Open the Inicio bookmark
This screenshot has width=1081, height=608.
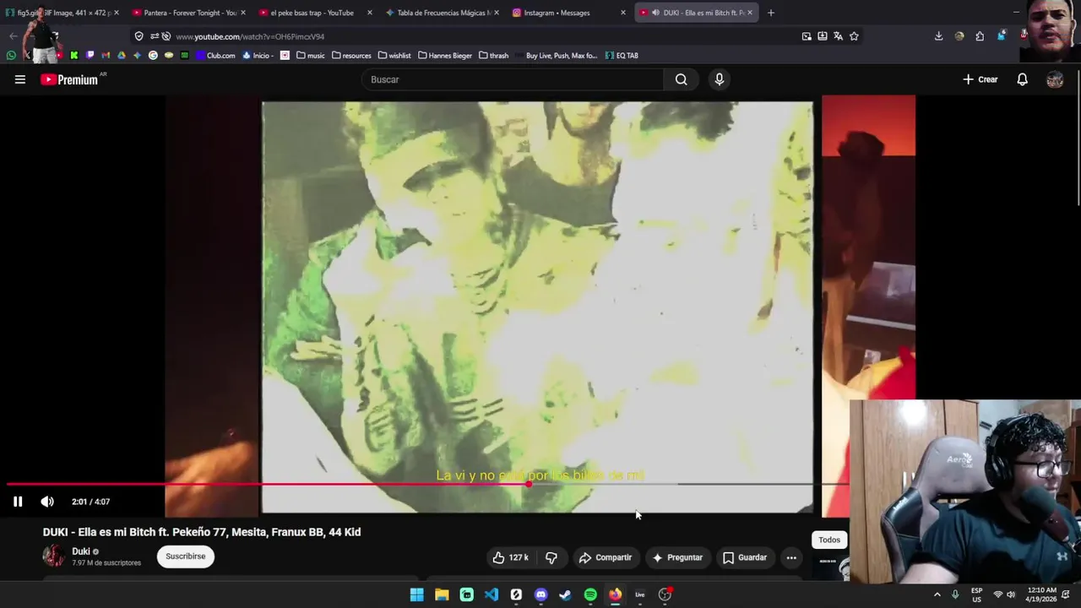(x=256, y=56)
